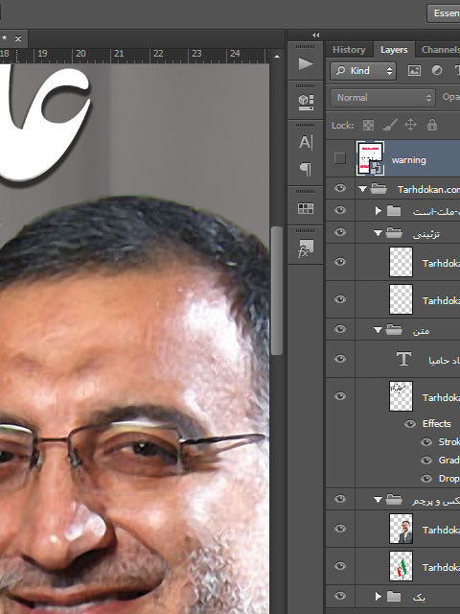Hide the Effects of the layer
The width and height of the screenshot is (460, 614).
[409, 424]
